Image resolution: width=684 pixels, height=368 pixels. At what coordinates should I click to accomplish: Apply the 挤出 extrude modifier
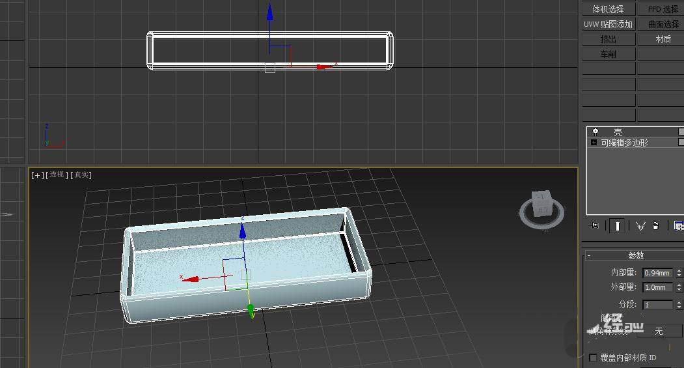pos(608,39)
